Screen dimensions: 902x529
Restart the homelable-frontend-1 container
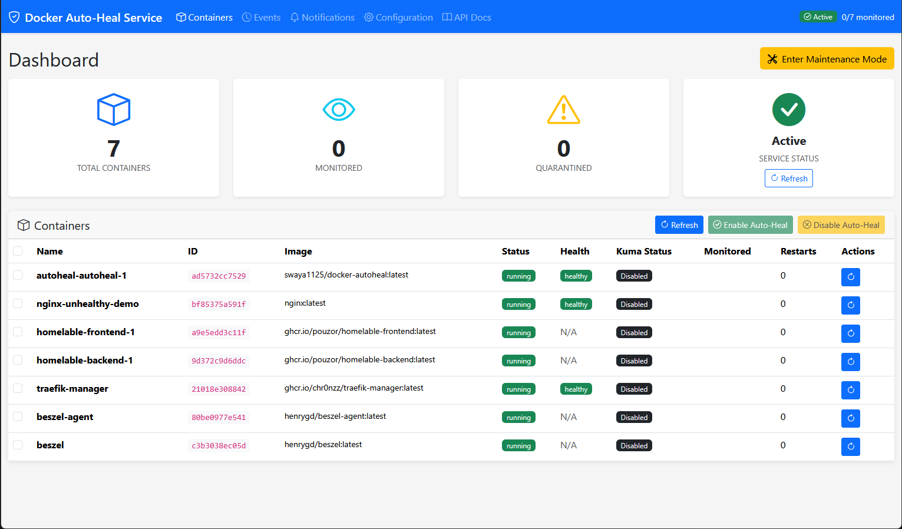tap(850, 333)
